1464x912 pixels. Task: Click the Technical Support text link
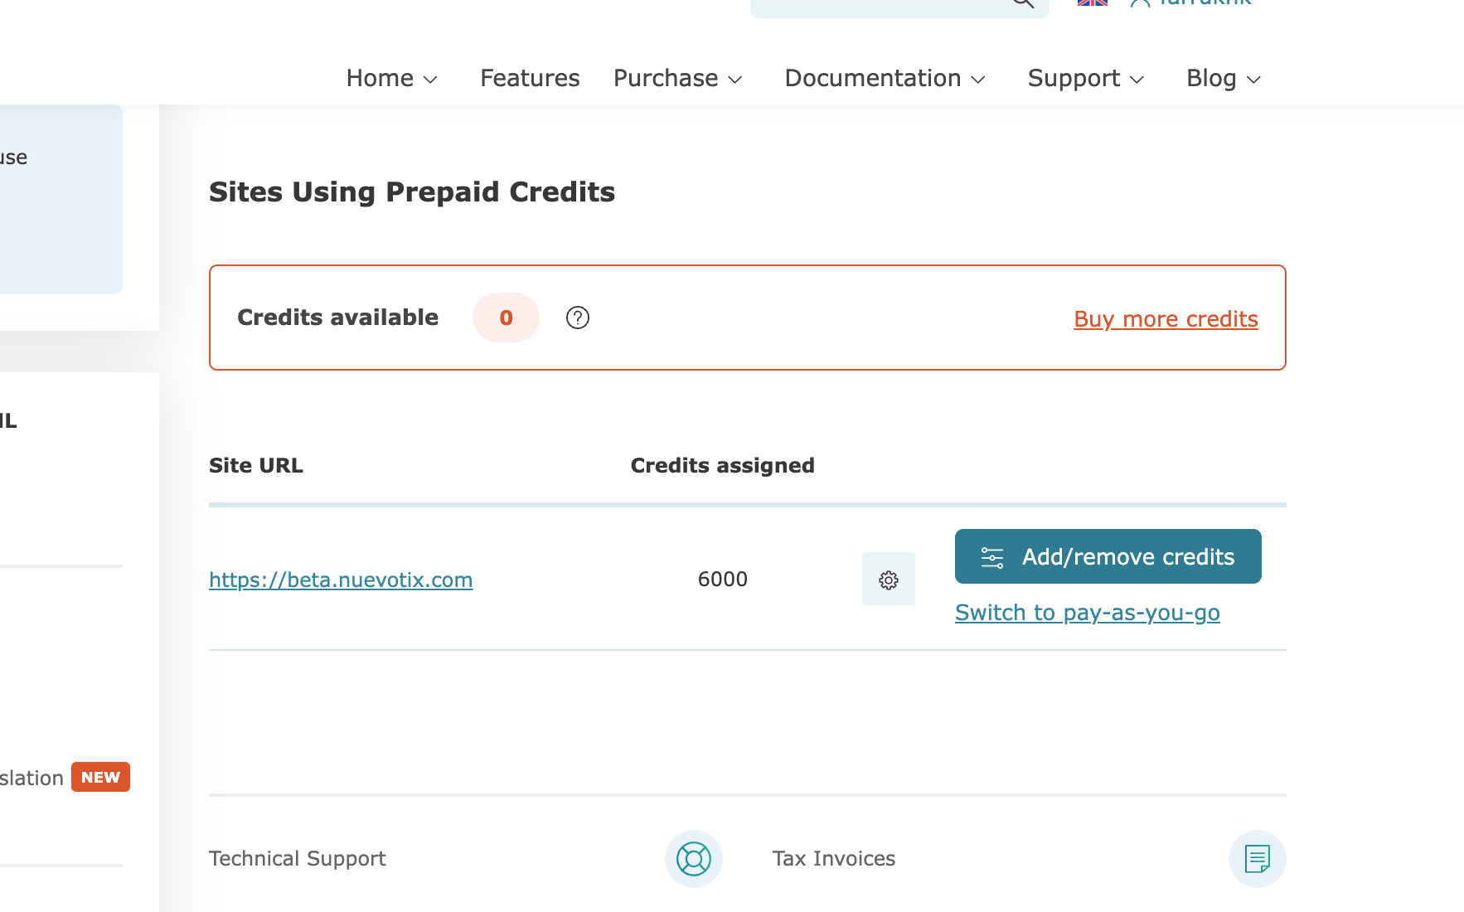297,858
